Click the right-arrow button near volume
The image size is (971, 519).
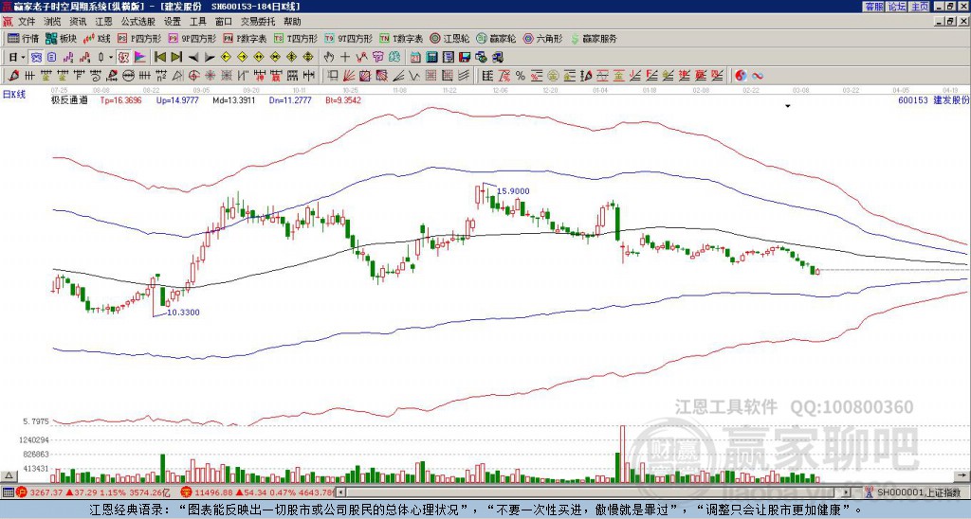962,475
